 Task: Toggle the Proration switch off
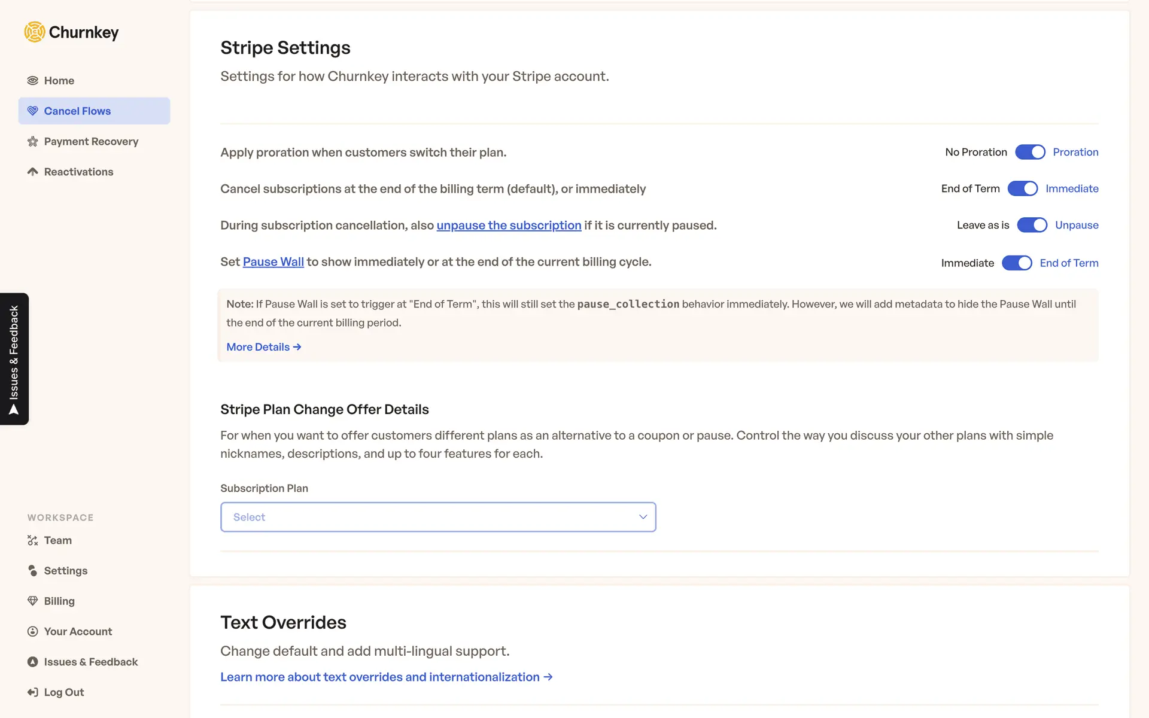coord(1030,152)
